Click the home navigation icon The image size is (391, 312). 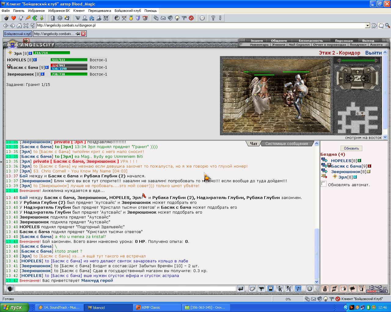[x=19, y=26]
